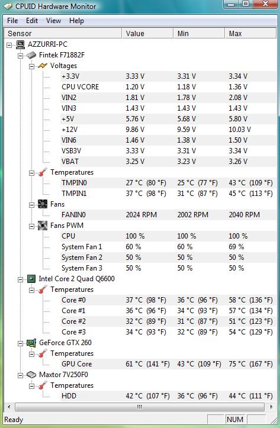Collapse the Fans PWM tree node

pyautogui.click(x=31, y=226)
